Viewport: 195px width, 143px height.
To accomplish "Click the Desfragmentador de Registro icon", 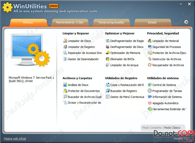I will 108,41.
